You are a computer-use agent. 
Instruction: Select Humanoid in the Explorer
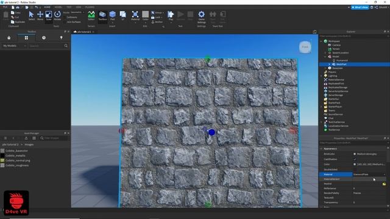pos(342,60)
